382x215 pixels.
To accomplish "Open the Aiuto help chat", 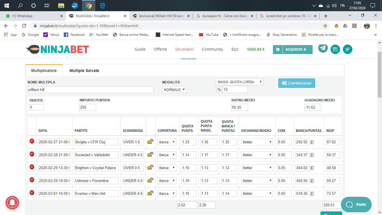I will click(x=356, y=204).
